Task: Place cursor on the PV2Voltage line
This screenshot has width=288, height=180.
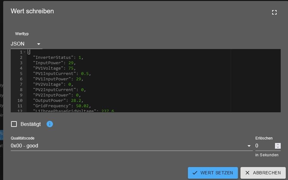Action: pos(48,84)
